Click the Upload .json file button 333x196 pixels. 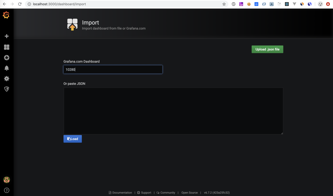[x=267, y=49]
